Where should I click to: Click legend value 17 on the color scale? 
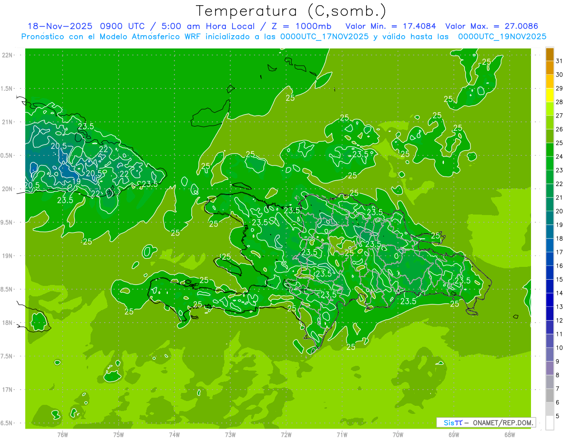(559, 252)
